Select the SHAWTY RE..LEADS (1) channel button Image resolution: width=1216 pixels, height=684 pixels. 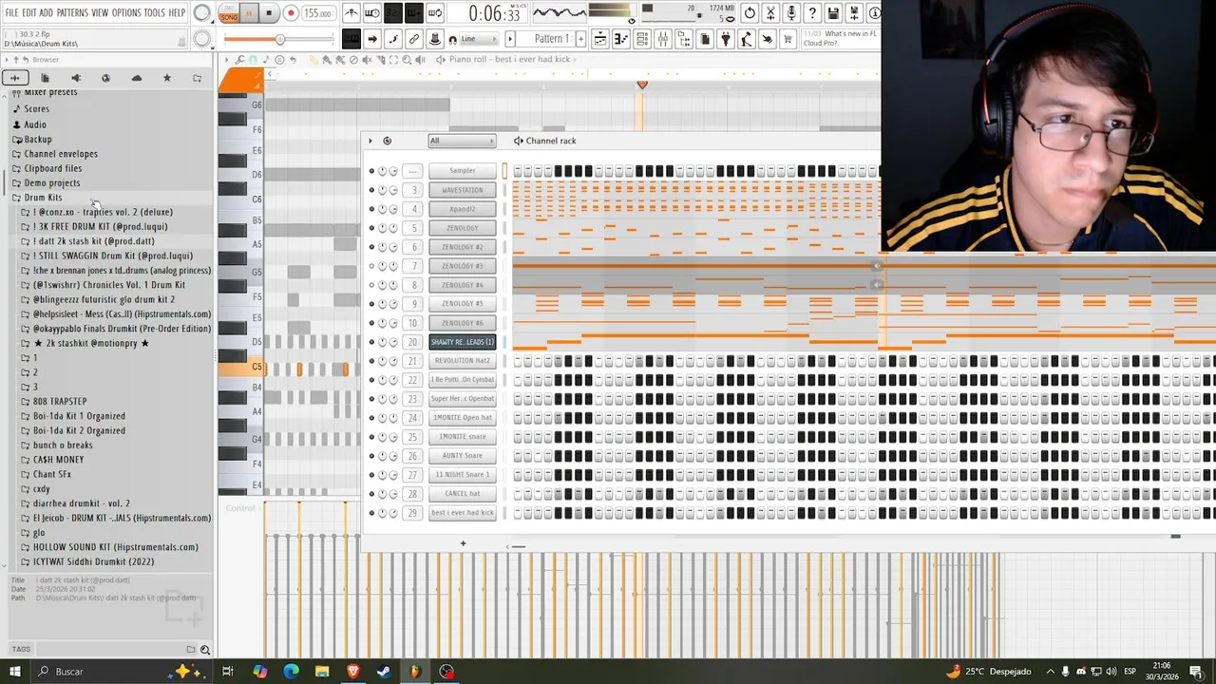click(x=462, y=342)
